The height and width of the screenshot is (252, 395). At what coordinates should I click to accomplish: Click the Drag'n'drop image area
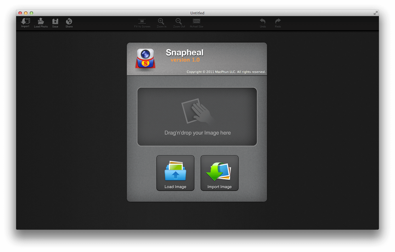pos(197,117)
